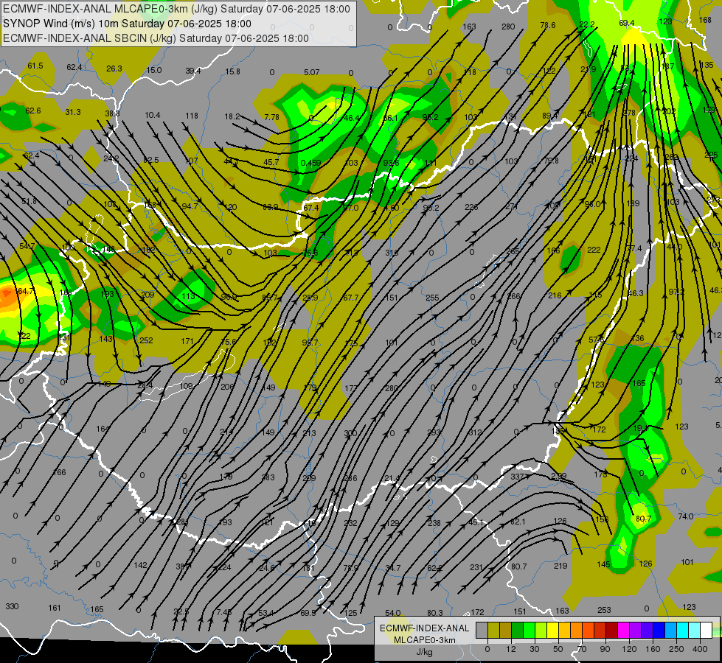Click the map value 255
Viewport: 722px width, 663px height.
[x=432, y=298]
